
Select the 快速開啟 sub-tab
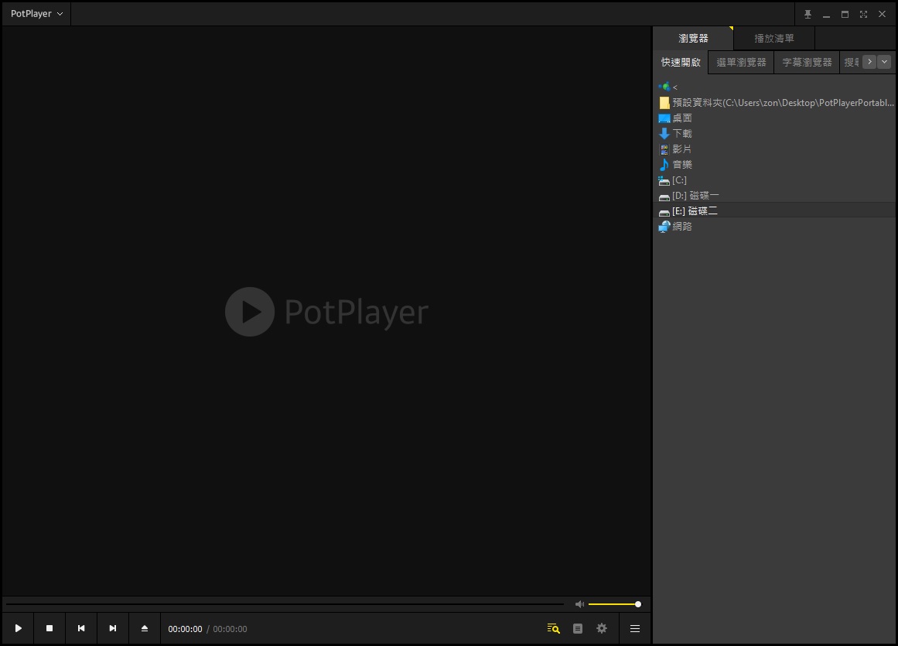tap(681, 62)
